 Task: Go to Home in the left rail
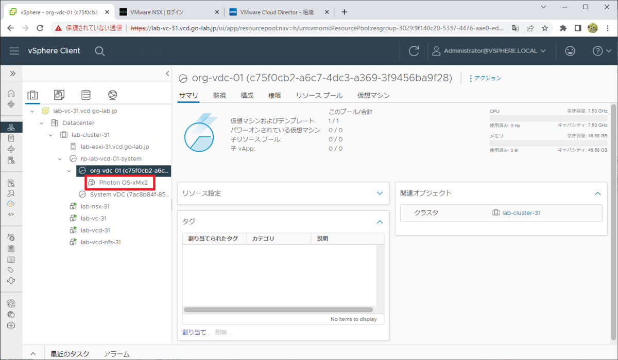pos(11,94)
